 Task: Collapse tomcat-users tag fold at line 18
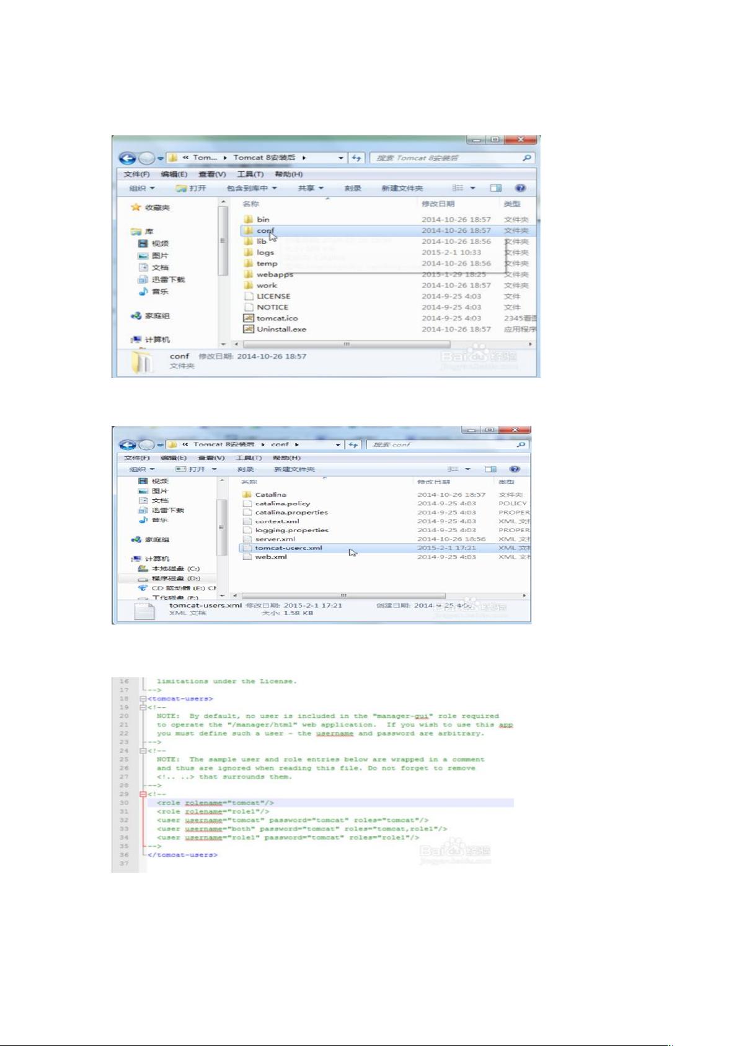143,699
